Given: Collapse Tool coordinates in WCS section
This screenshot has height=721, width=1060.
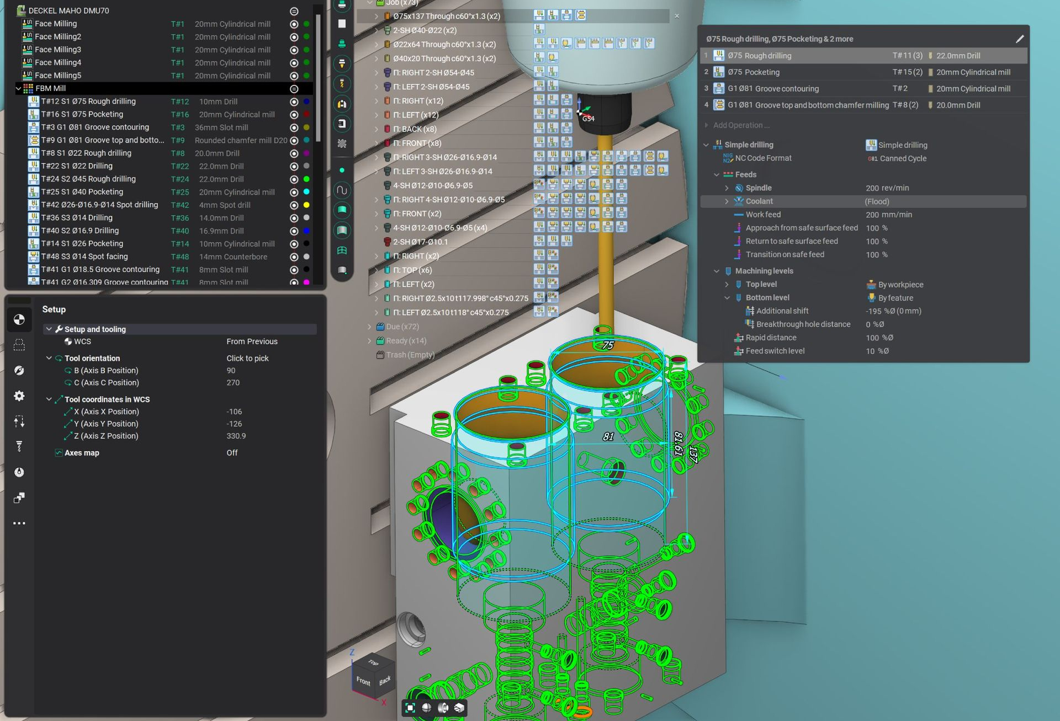Looking at the screenshot, I should (x=49, y=399).
